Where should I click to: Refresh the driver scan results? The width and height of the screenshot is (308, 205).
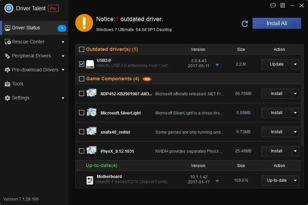click(x=244, y=24)
